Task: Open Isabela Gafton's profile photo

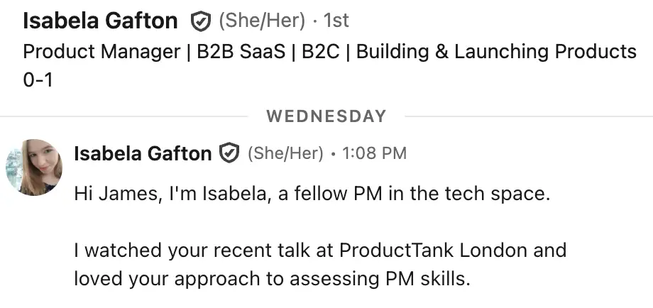Action: [34, 167]
